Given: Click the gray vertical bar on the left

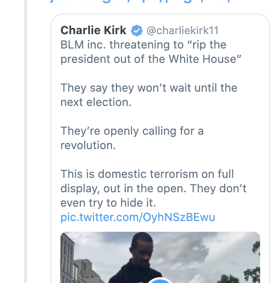Looking at the screenshot, I should [26, 144].
